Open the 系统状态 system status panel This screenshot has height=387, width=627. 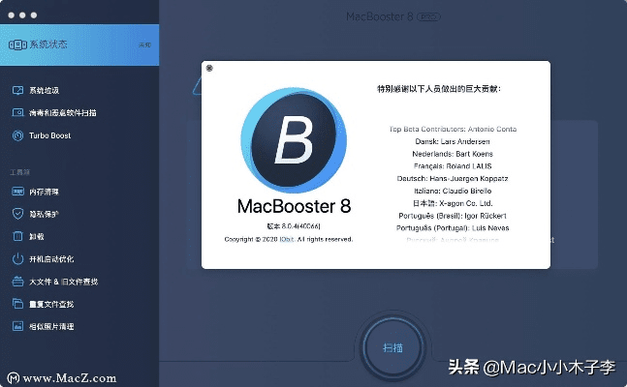click(79, 45)
